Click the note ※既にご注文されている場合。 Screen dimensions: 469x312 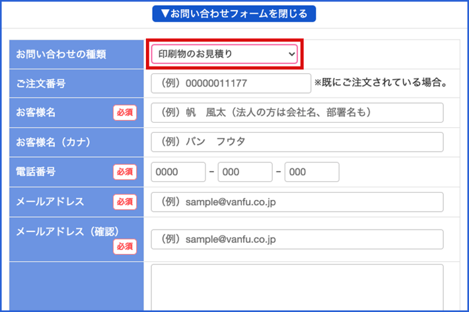tap(380, 82)
